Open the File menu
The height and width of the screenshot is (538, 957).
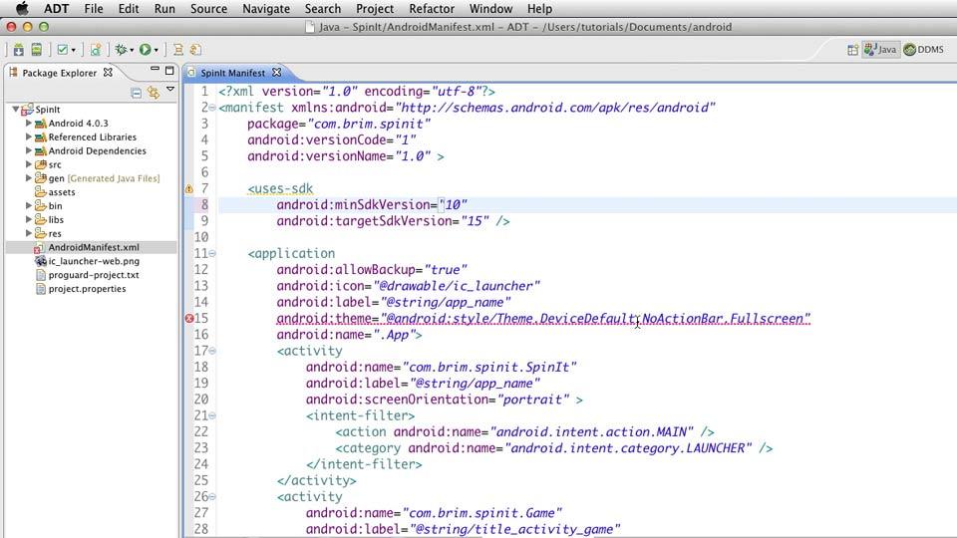(94, 9)
